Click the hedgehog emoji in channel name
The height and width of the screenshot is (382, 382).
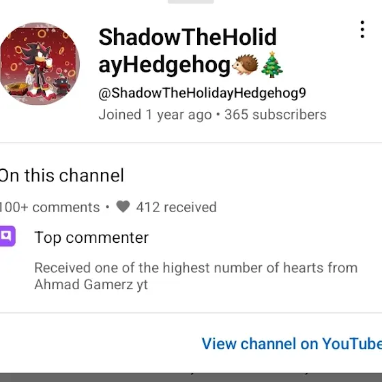click(x=245, y=65)
